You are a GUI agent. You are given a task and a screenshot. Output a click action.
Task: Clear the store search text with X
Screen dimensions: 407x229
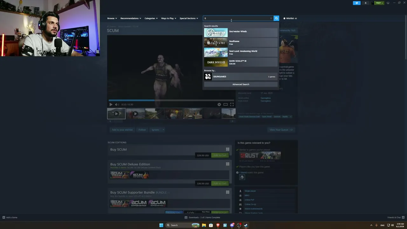271,18
